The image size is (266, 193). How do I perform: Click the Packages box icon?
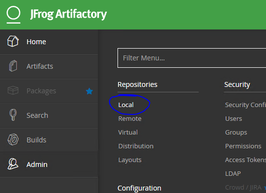[x=13, y=90]
